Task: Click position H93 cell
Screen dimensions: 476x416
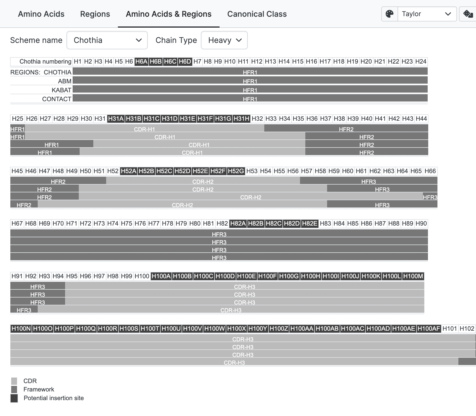Action: tap(44, 276)
